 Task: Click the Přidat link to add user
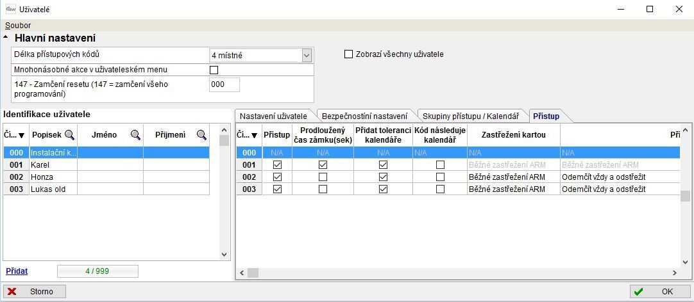point(17,271)
